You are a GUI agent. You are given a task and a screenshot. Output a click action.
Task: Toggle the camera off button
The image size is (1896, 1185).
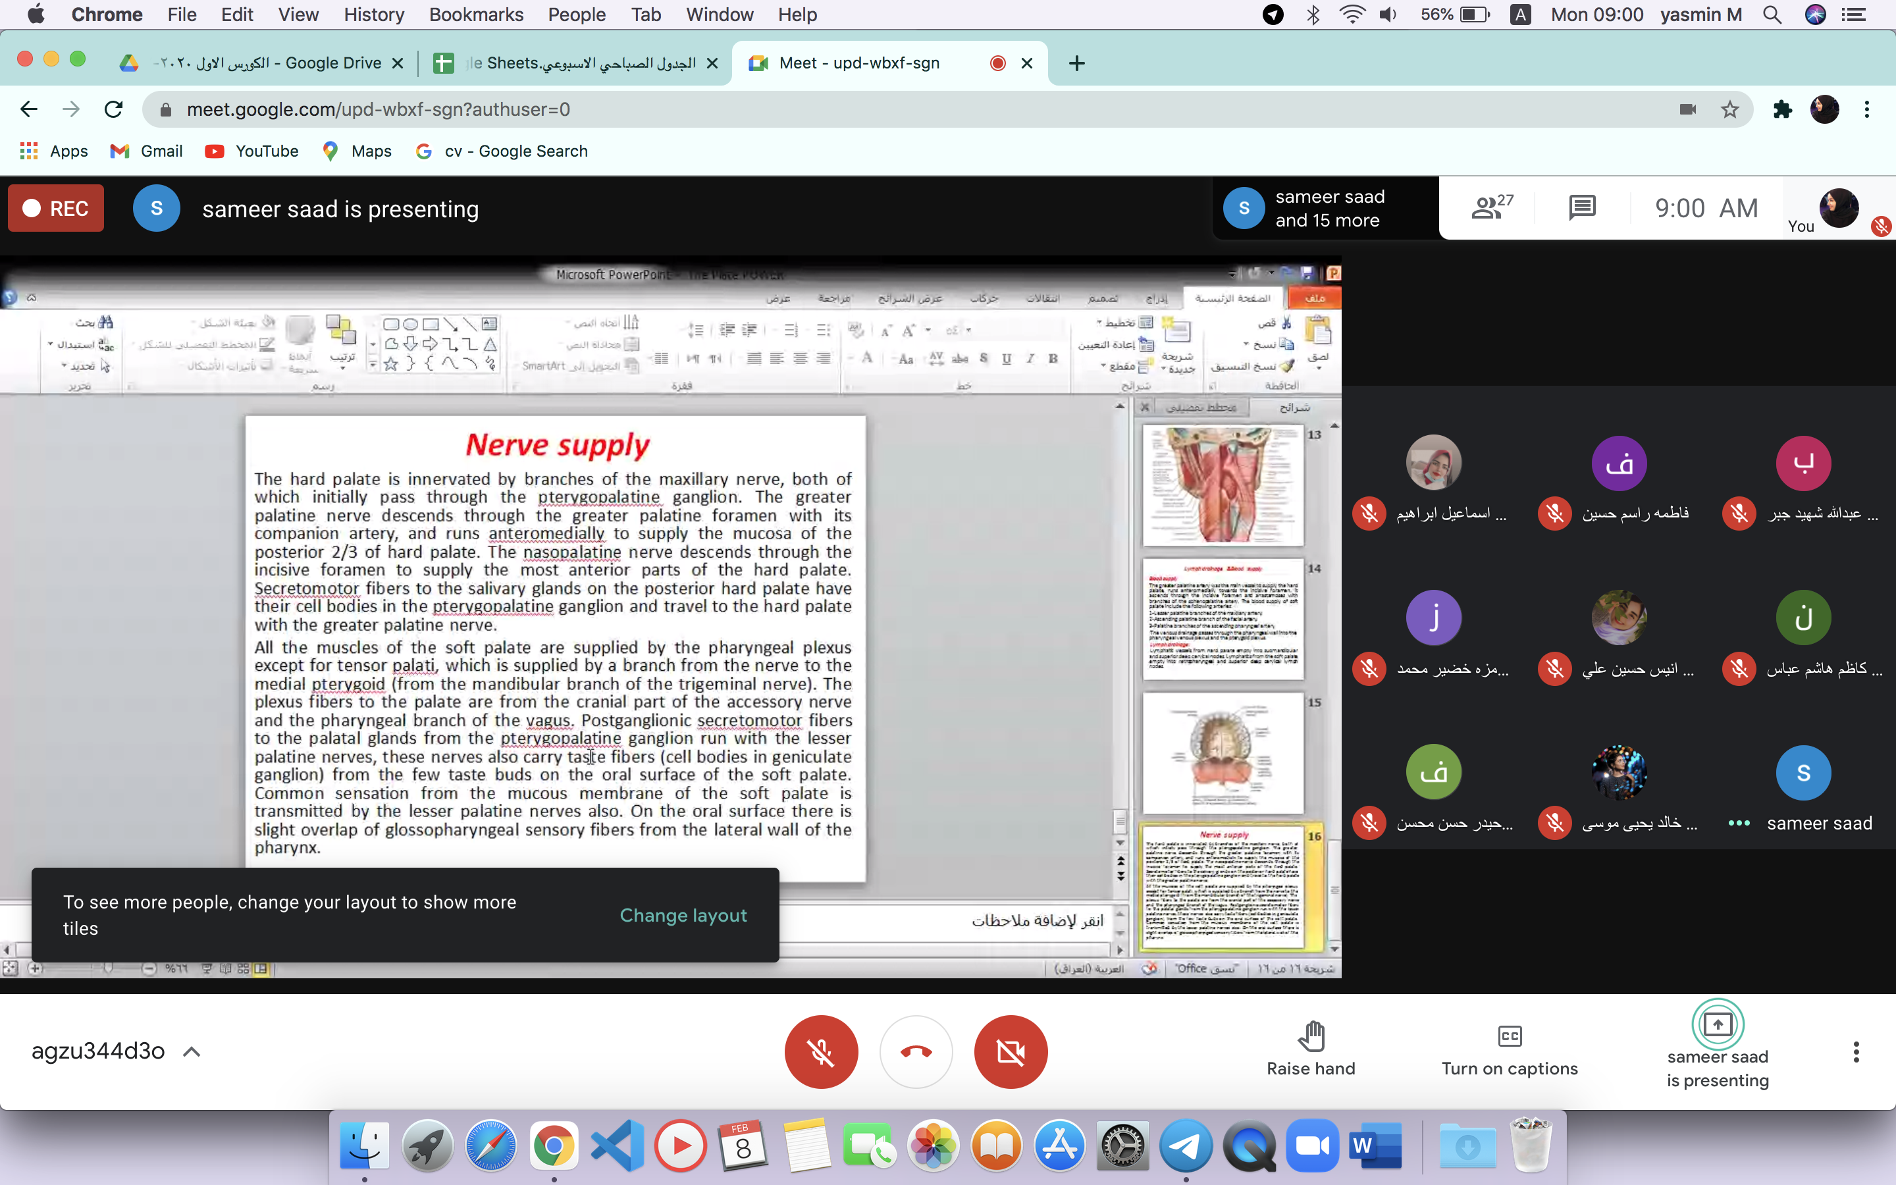[1011, 1051]
